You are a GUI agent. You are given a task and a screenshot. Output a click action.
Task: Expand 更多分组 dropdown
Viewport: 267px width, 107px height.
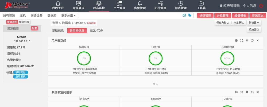pos(68,16)
